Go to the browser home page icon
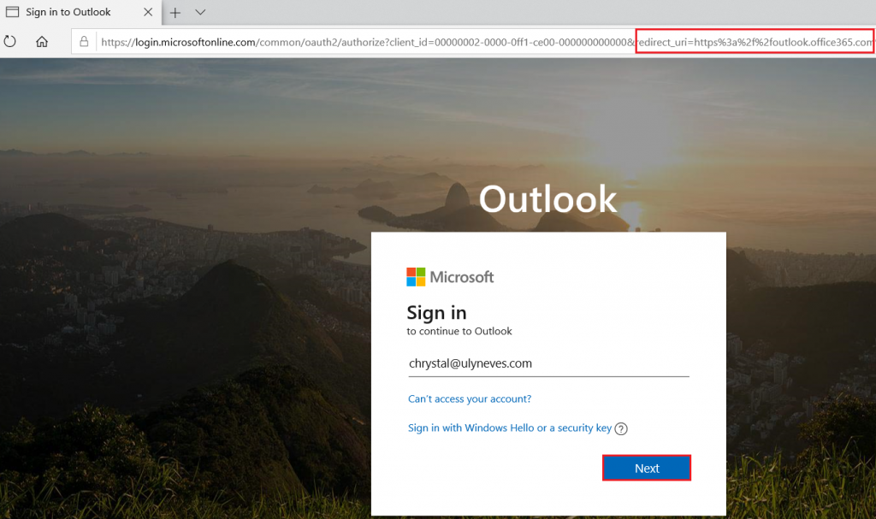The image size is (876, 519). (x=42, y=41)
